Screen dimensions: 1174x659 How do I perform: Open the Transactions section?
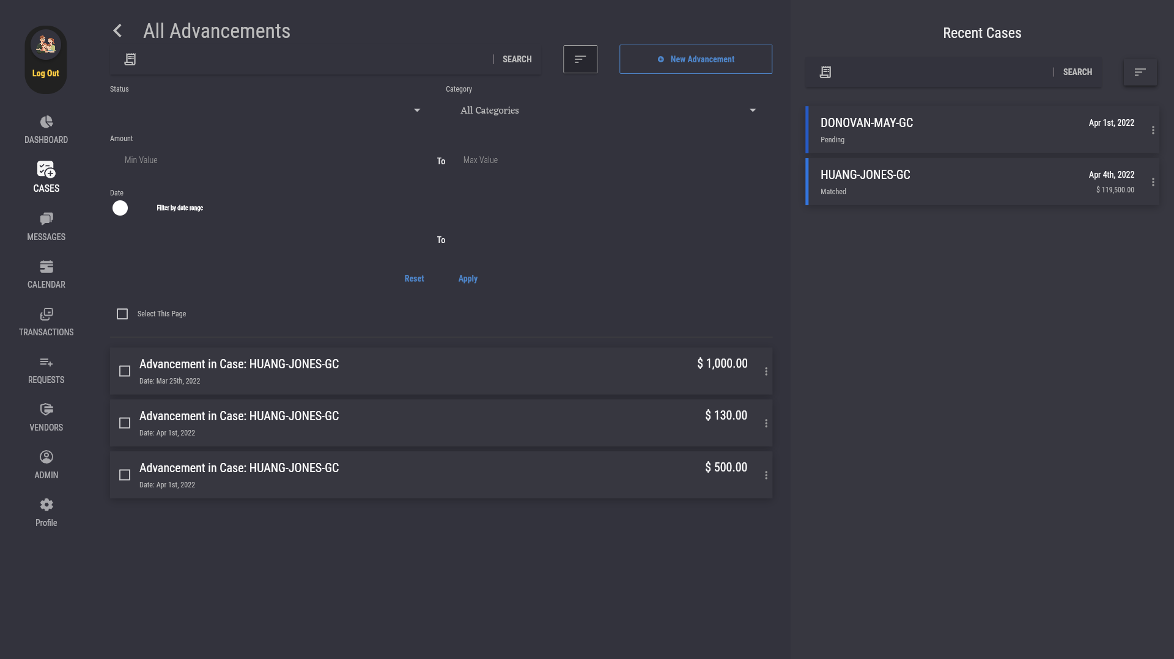tap(46, 322)
